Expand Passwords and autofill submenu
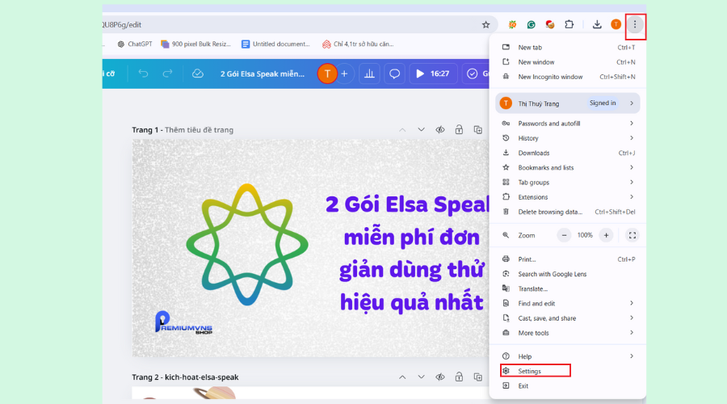The height and width of the screenshot is (404, 727). click(x=568, y=124)
